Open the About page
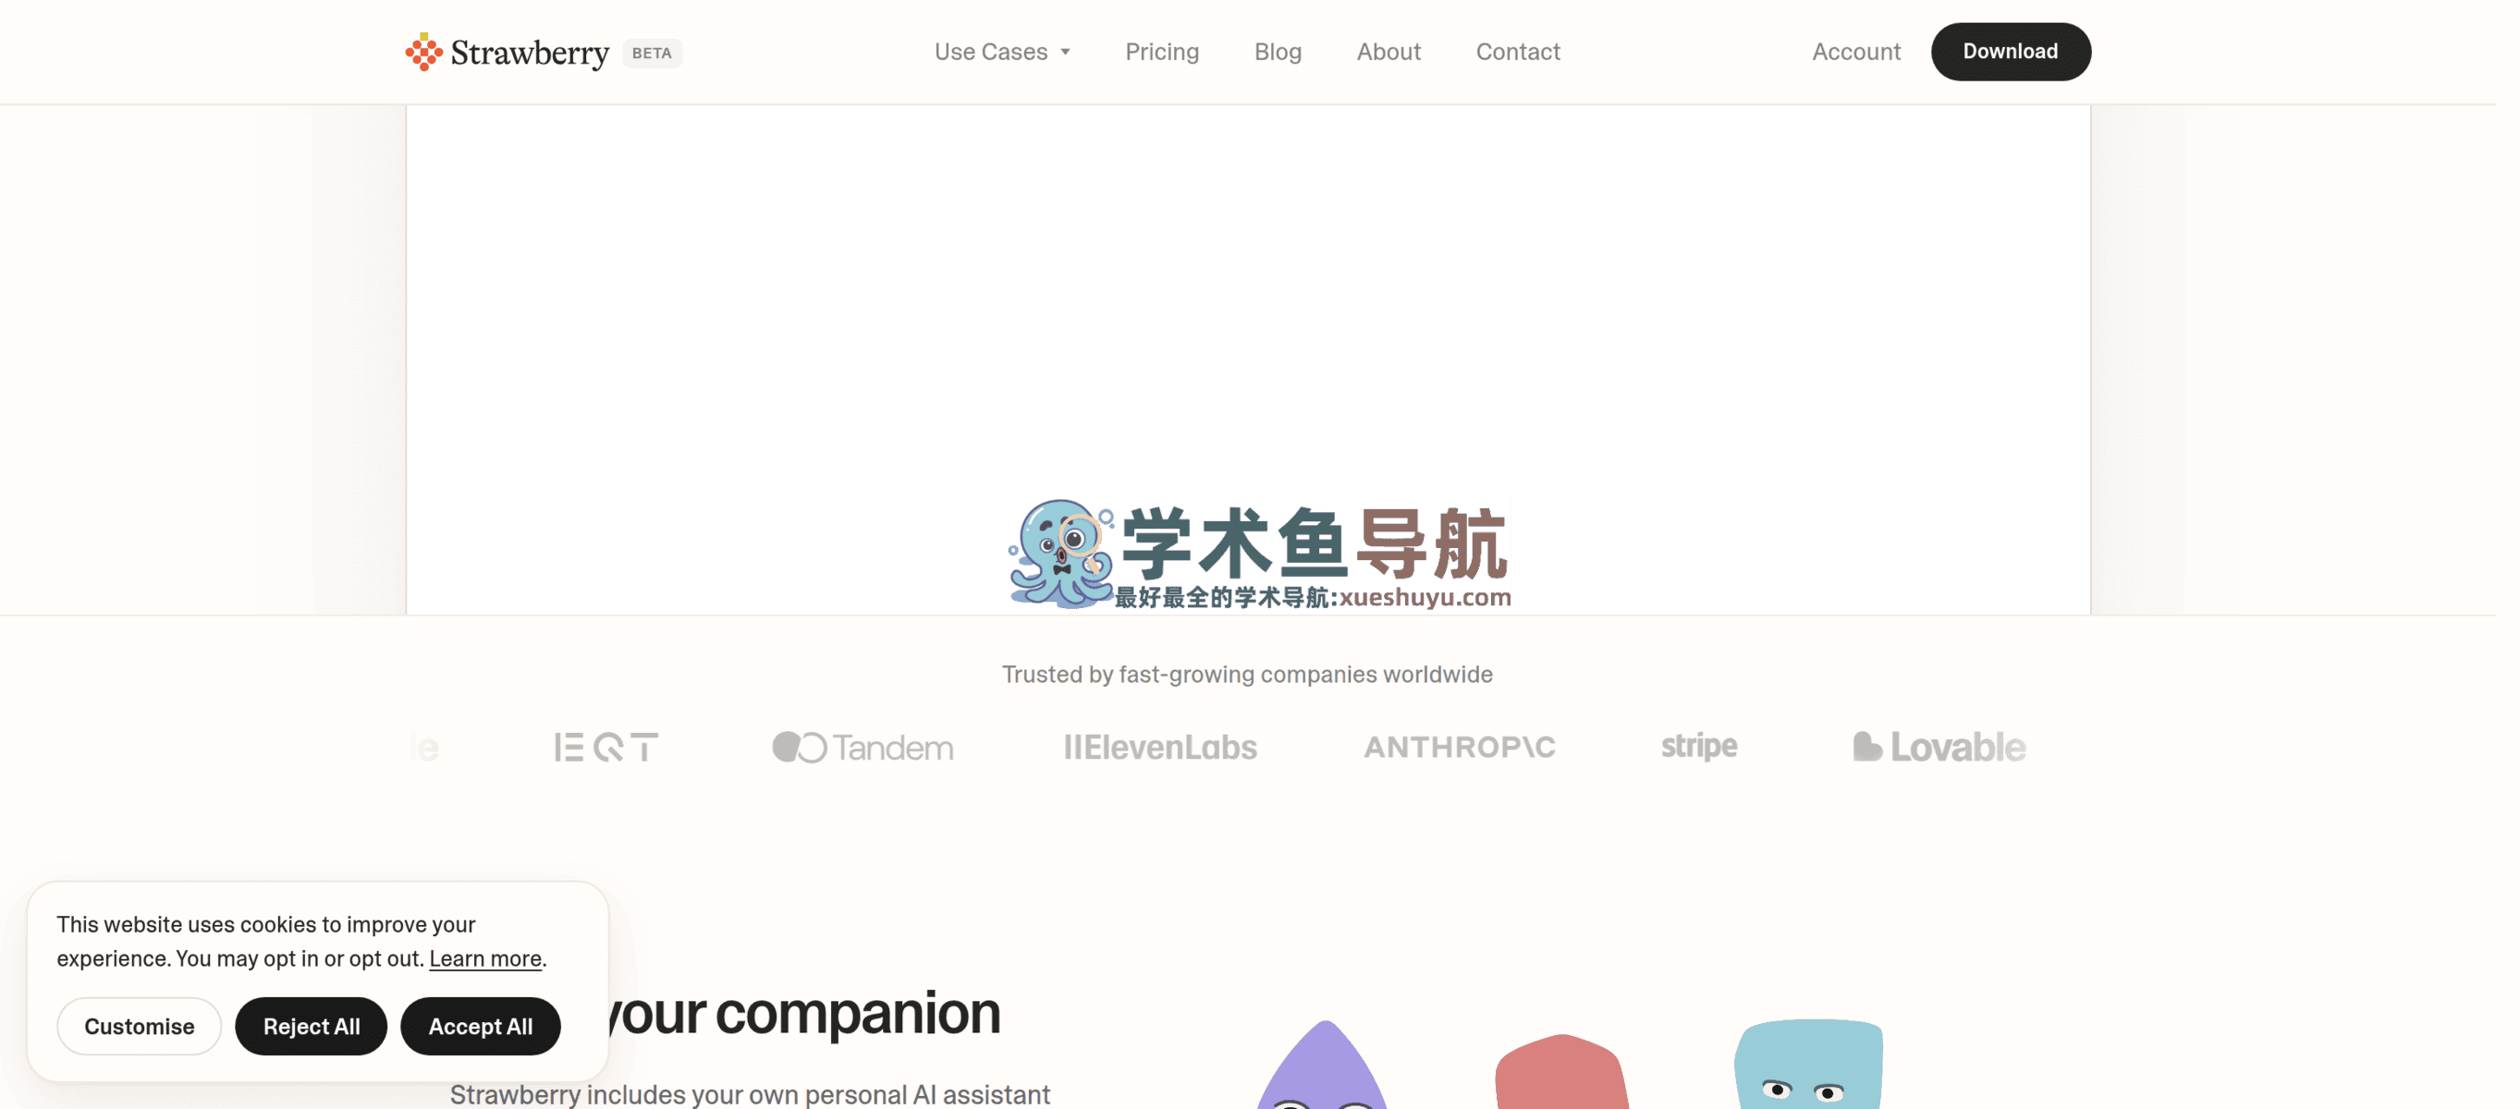The image size is (2520, 1109). (x=1388, y=52)
